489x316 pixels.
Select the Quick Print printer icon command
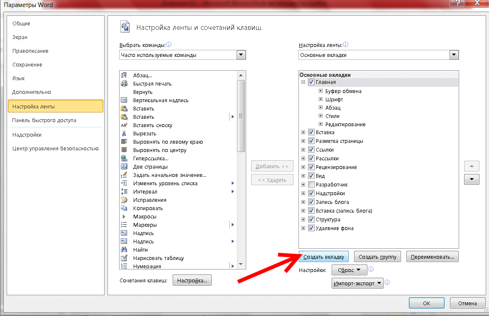pyautogui.click(x=124, y=83)
